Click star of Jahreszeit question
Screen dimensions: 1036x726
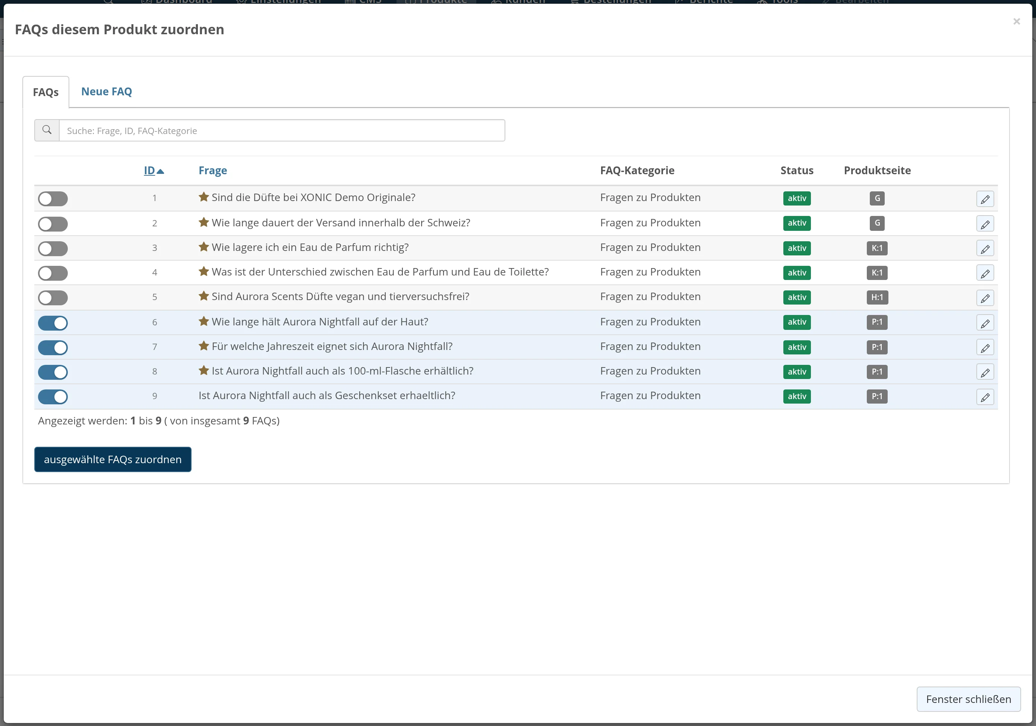pos(203,346)
